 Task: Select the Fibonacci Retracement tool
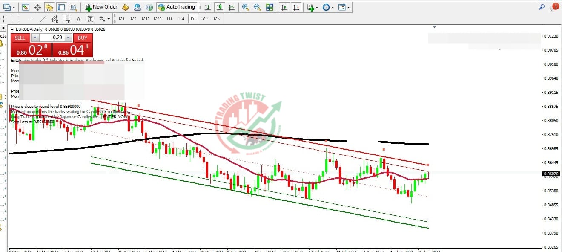pyautogui.click(x=67, y=19)
